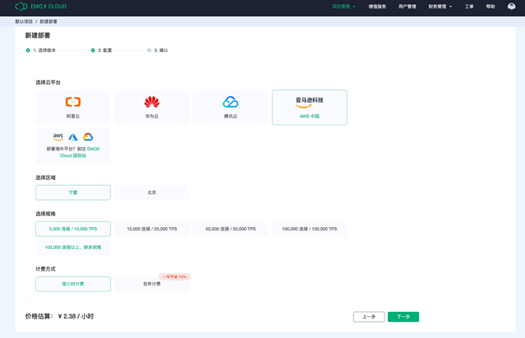The width and height of the screenshot is (525, 338).
Task: Choose the 10,000 连接 / 20,000 TPS spec
Action: (151, 229)
